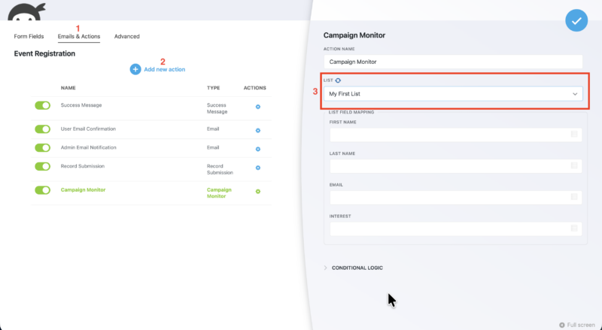602x330 pixels.
Task: Deactivate the Campaign Monitor action toggle
Action: point(43,190)
